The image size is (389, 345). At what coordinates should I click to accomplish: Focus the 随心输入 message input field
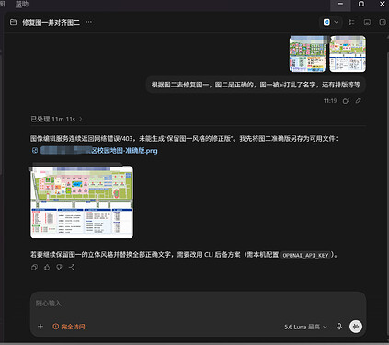[x=198, y=304]
